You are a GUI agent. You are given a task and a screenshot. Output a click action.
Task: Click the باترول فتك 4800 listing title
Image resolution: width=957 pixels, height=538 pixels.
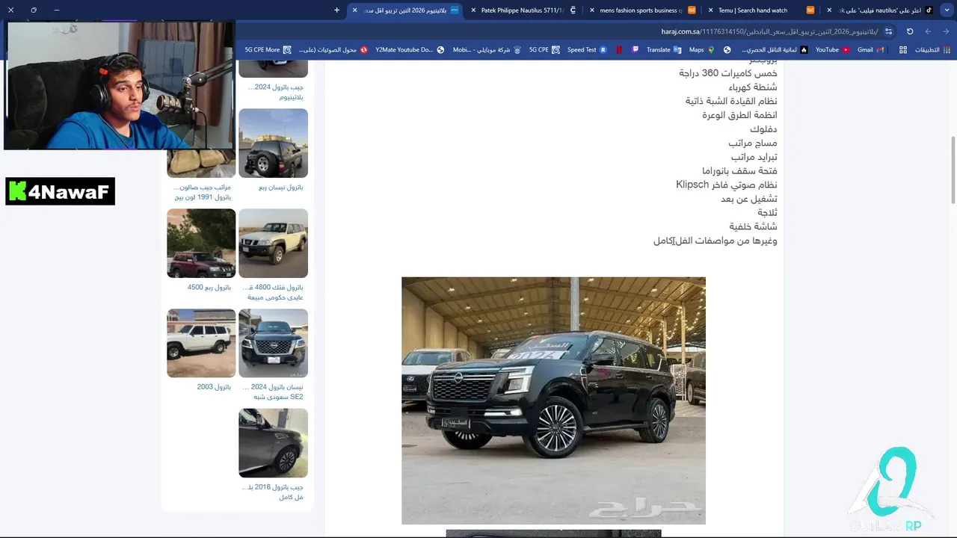point(274,292)
